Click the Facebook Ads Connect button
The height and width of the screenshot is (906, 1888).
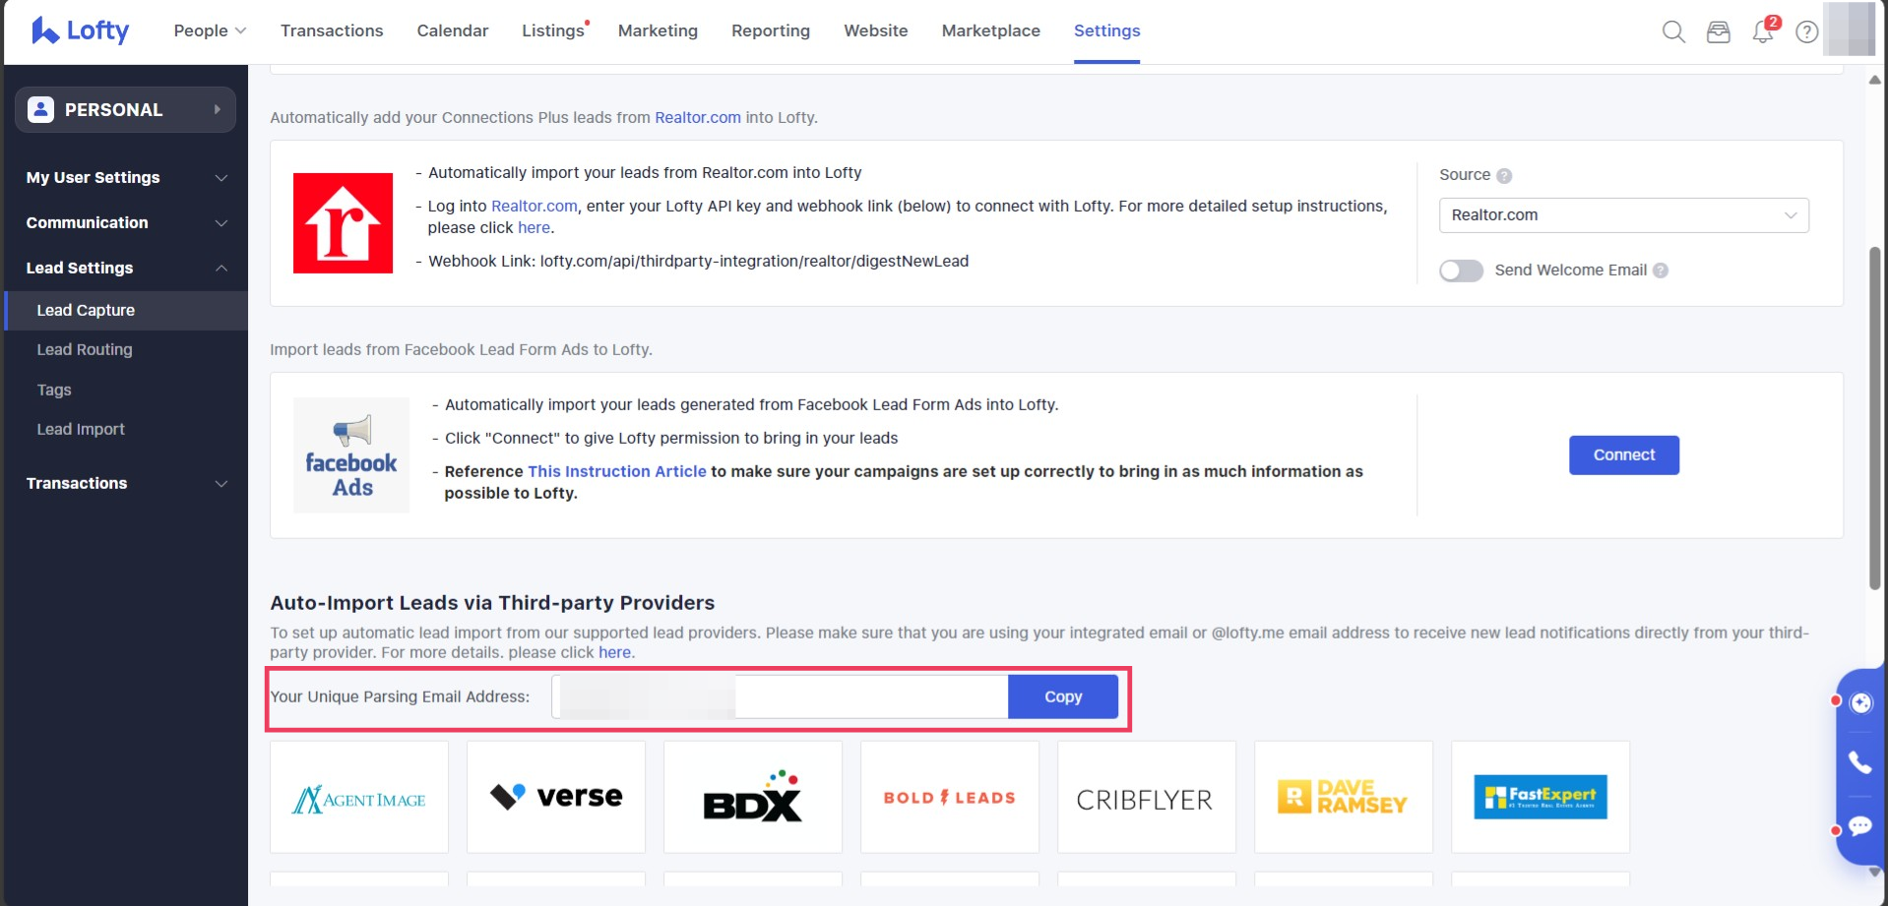tap(1623, 454)
